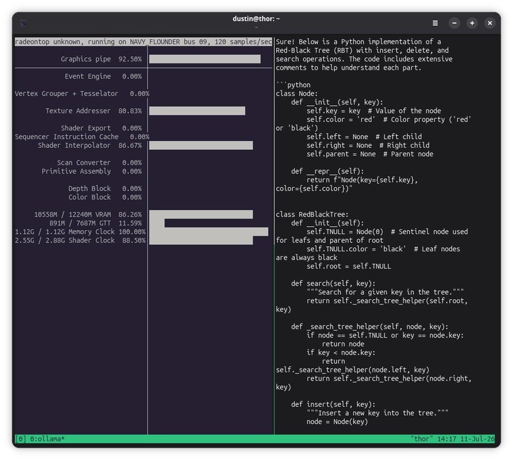Screen dimensions: 513x460
Task: Click Texture Addresser 80.83% label
Action: (x=94, y=111)
